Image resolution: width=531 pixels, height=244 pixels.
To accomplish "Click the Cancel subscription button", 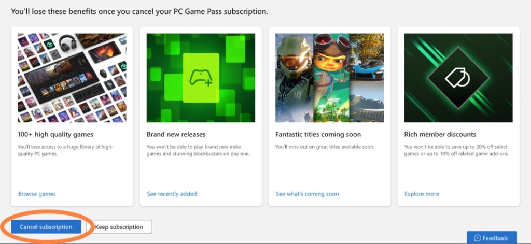I will click(46, 227).
